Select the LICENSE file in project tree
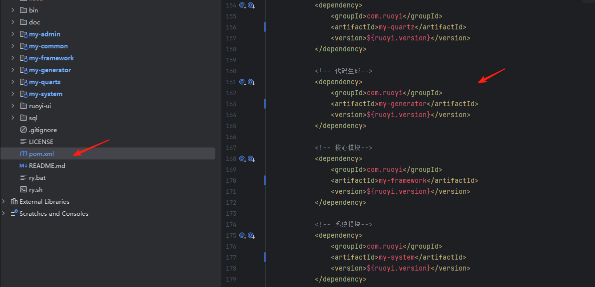Image resolution: width=595 pixels, height=287 pixels. point(41,142)
